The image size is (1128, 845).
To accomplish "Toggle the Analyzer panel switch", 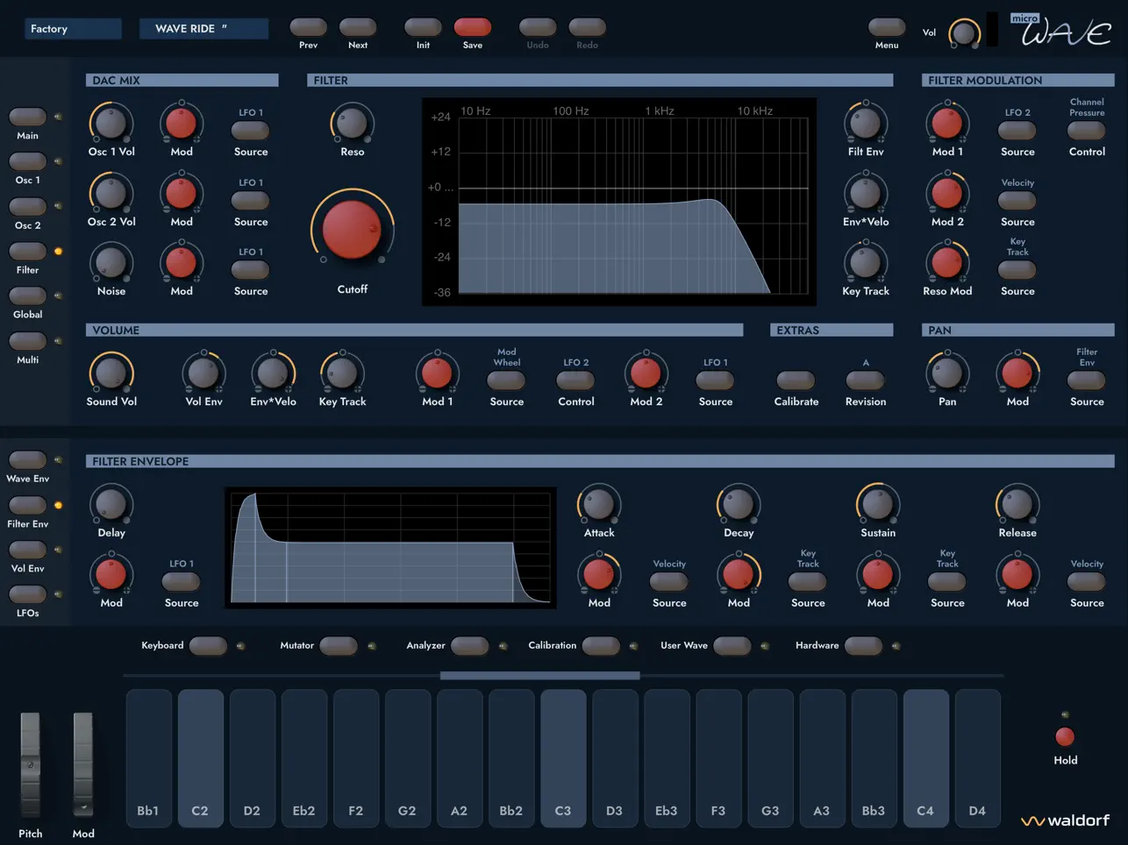I will click(x=470, y=646).
